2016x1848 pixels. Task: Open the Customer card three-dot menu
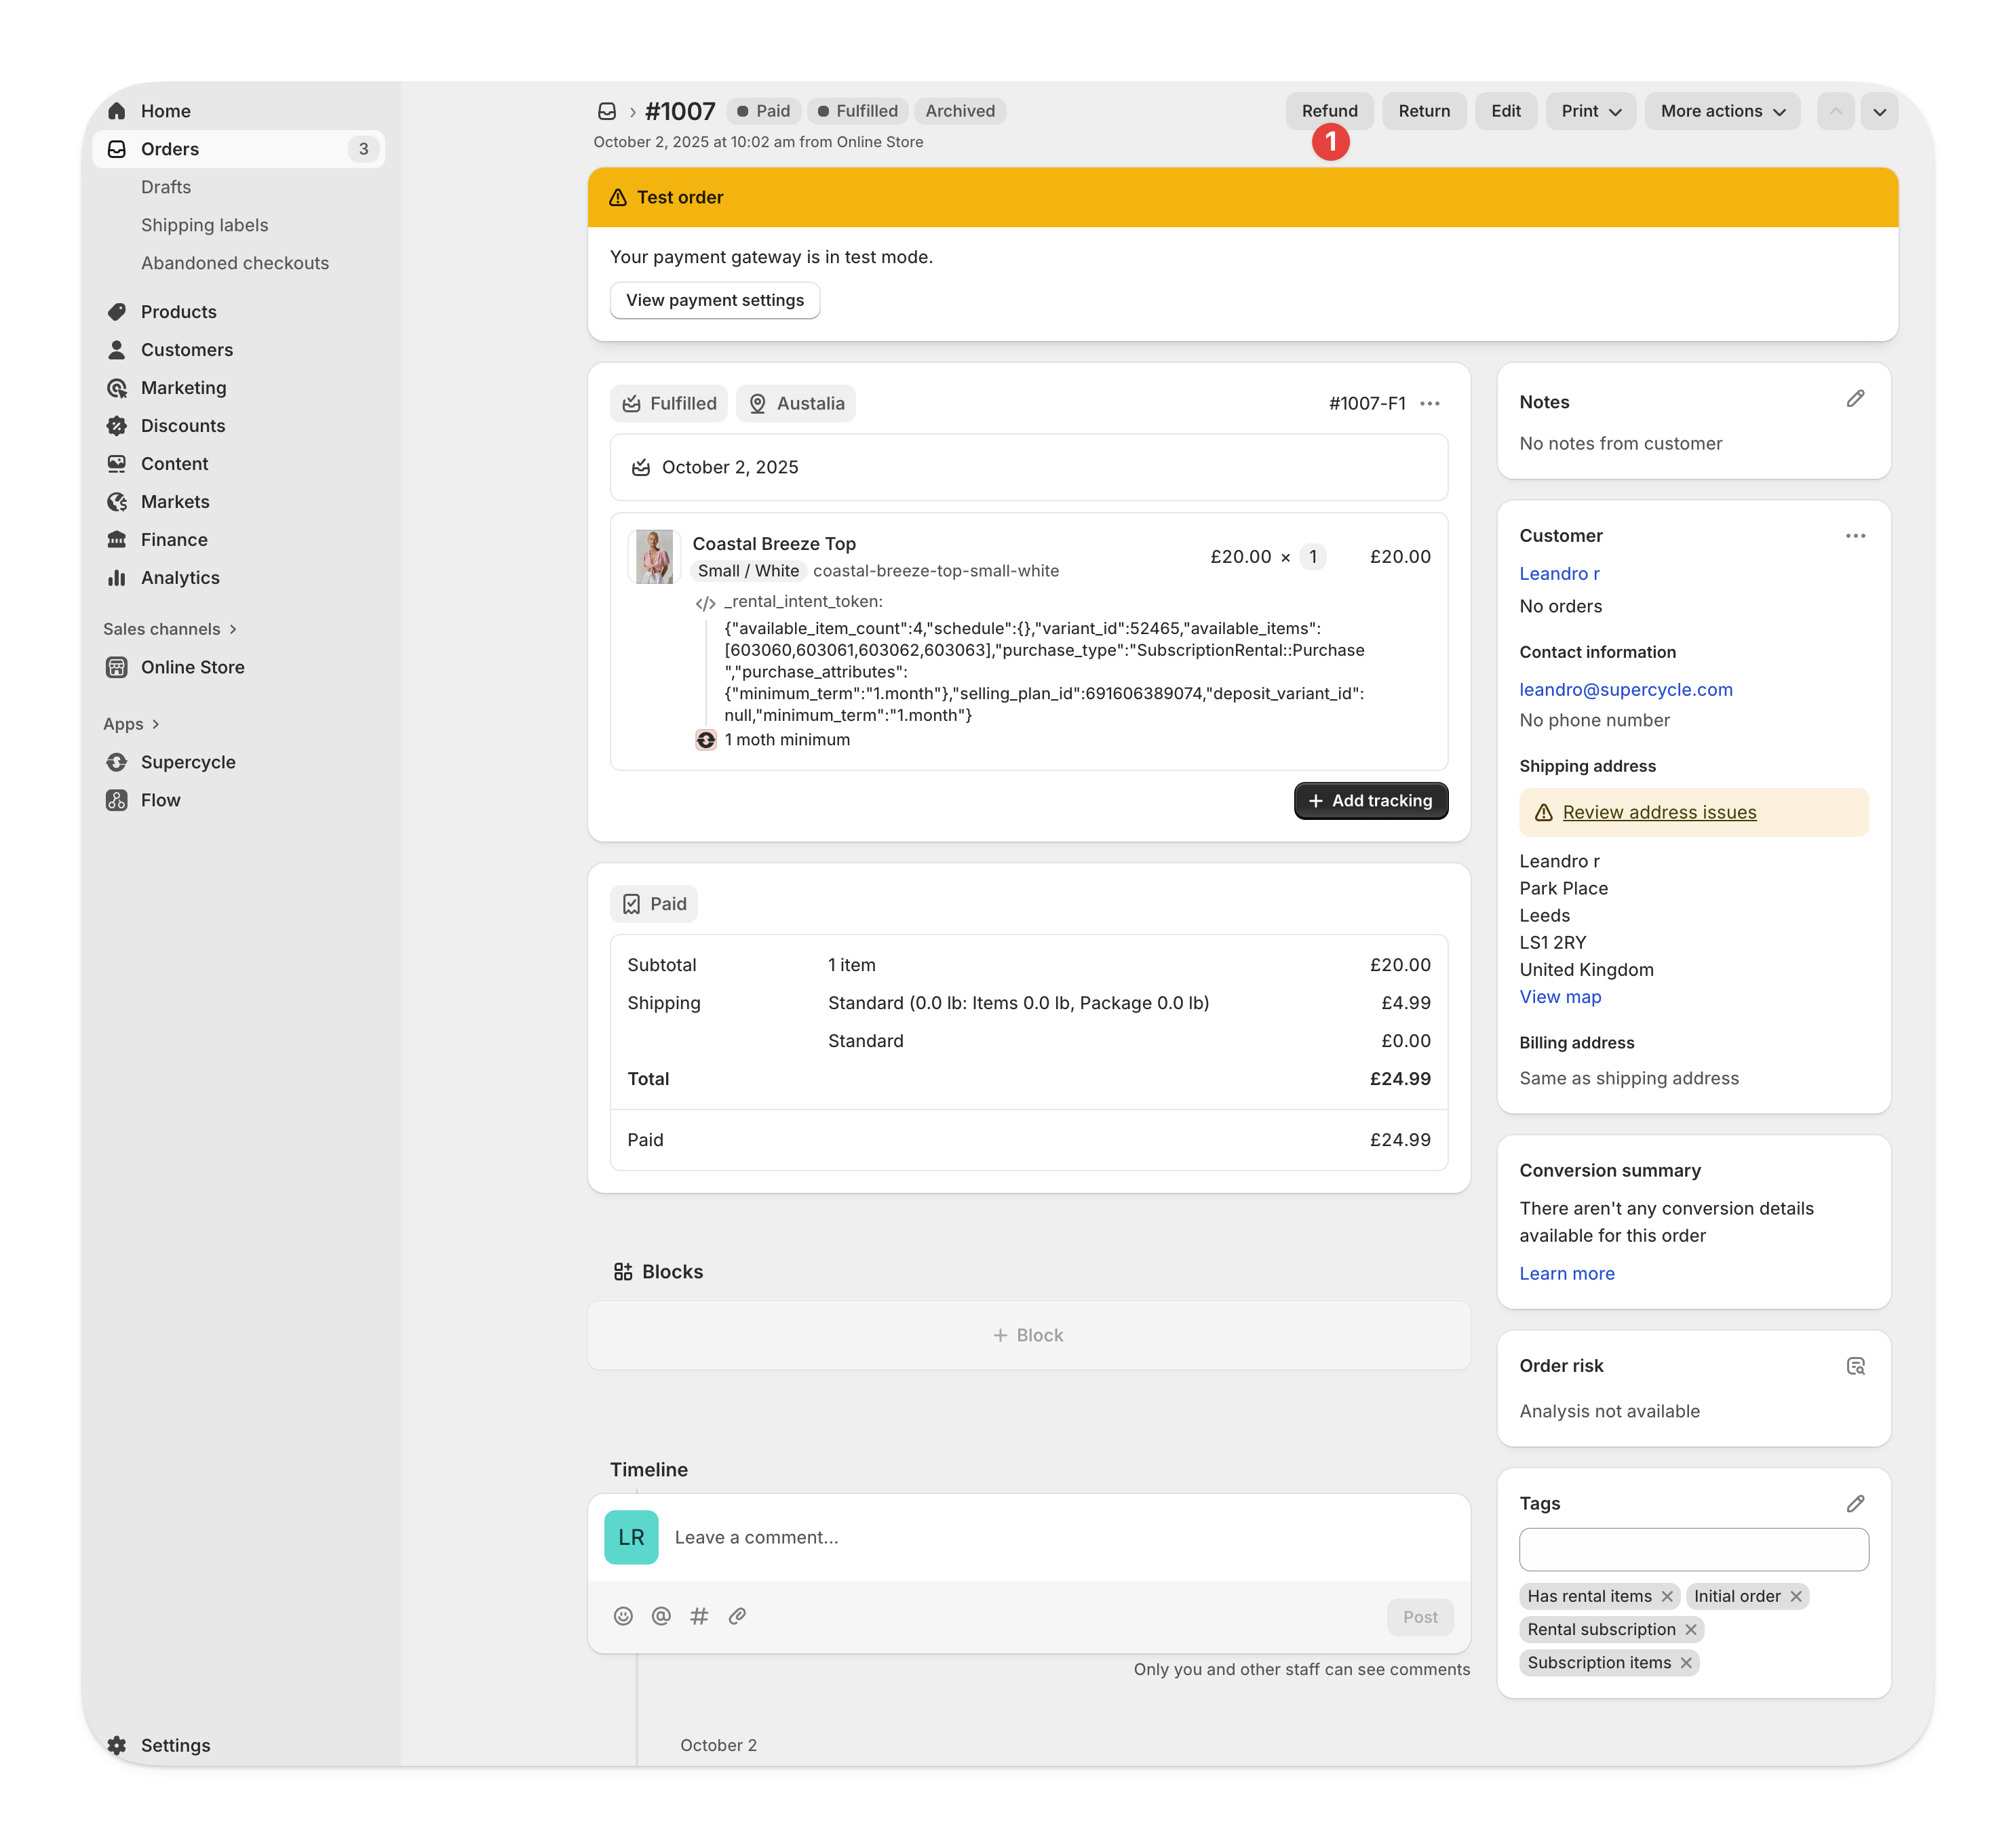pos(1855,536)
